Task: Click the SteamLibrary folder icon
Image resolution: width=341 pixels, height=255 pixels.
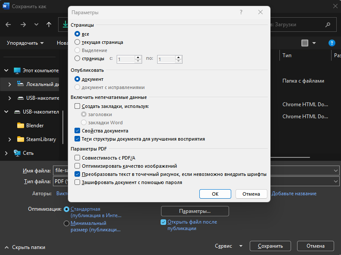Action: coord(20,139)
